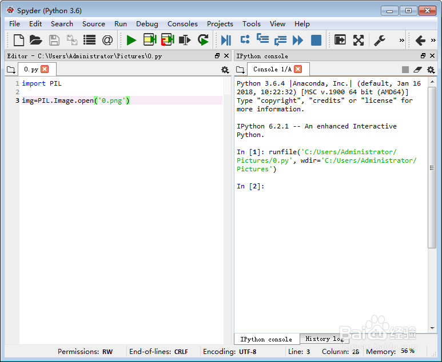The height and width of the screenshot is (362, 442).
Task: Go to previous cursor position arrow
Action: [x=420, y=40]
